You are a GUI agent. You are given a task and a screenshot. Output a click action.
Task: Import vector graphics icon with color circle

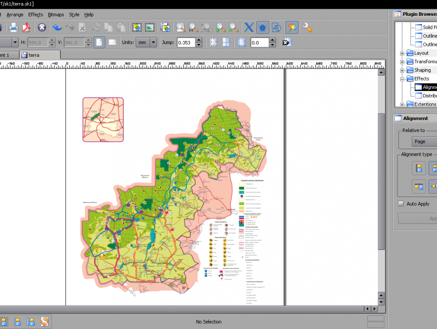137,28
